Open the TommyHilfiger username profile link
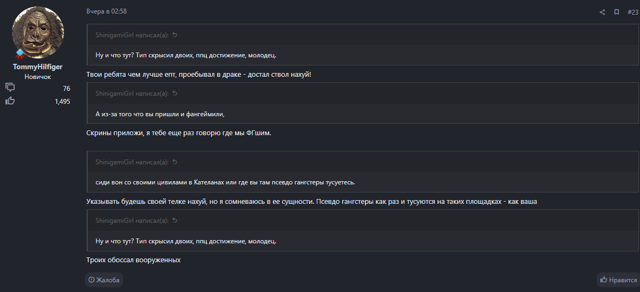640x292 pixels. point(38,67)
